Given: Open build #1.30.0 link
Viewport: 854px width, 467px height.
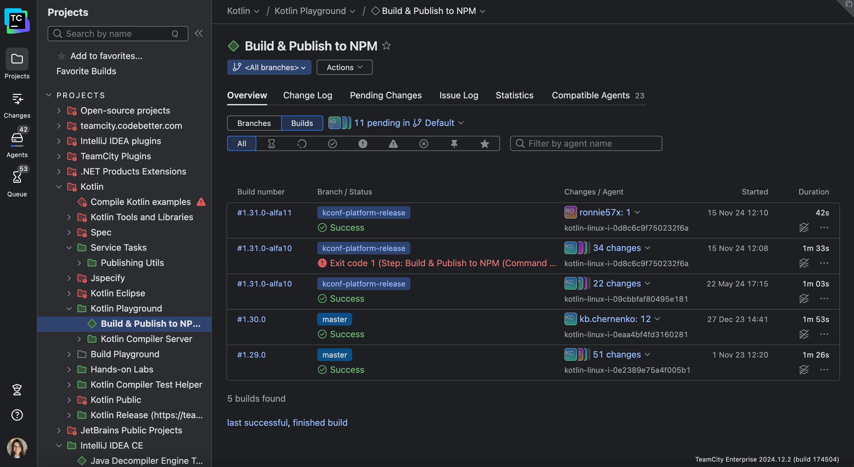Looking at the screenshot, I should pyautogui.click(x=251, y=319).
